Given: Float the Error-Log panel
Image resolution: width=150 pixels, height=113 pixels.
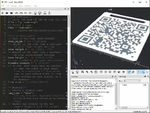Looking at the screenshot, I should 145,77.
